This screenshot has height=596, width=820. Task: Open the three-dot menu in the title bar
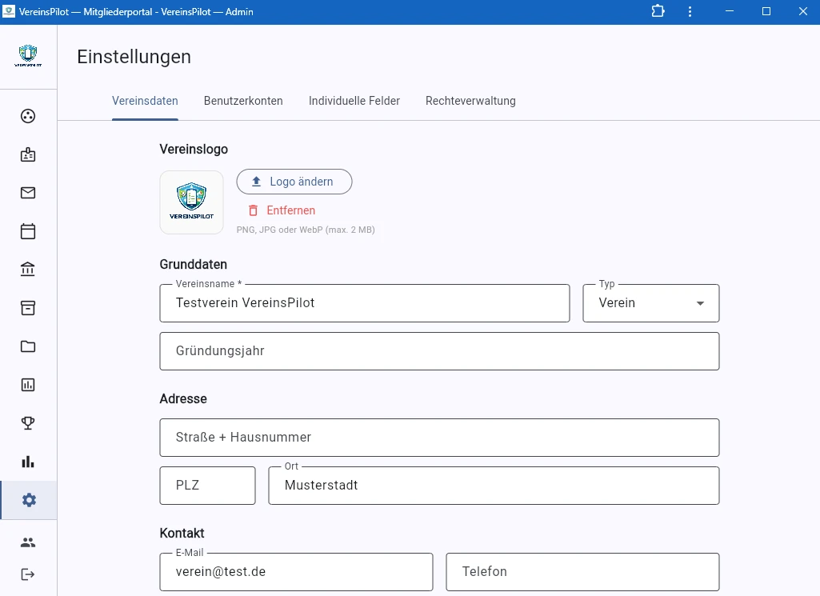690,11
